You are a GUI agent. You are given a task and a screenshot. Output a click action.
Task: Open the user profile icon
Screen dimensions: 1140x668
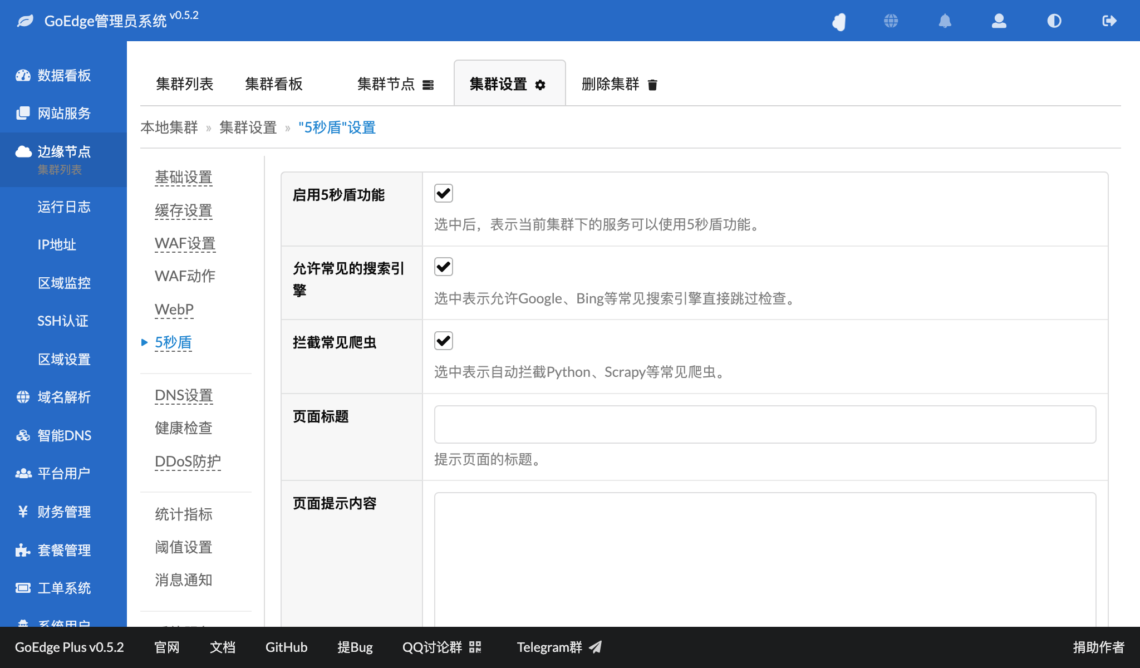(999, 21)
